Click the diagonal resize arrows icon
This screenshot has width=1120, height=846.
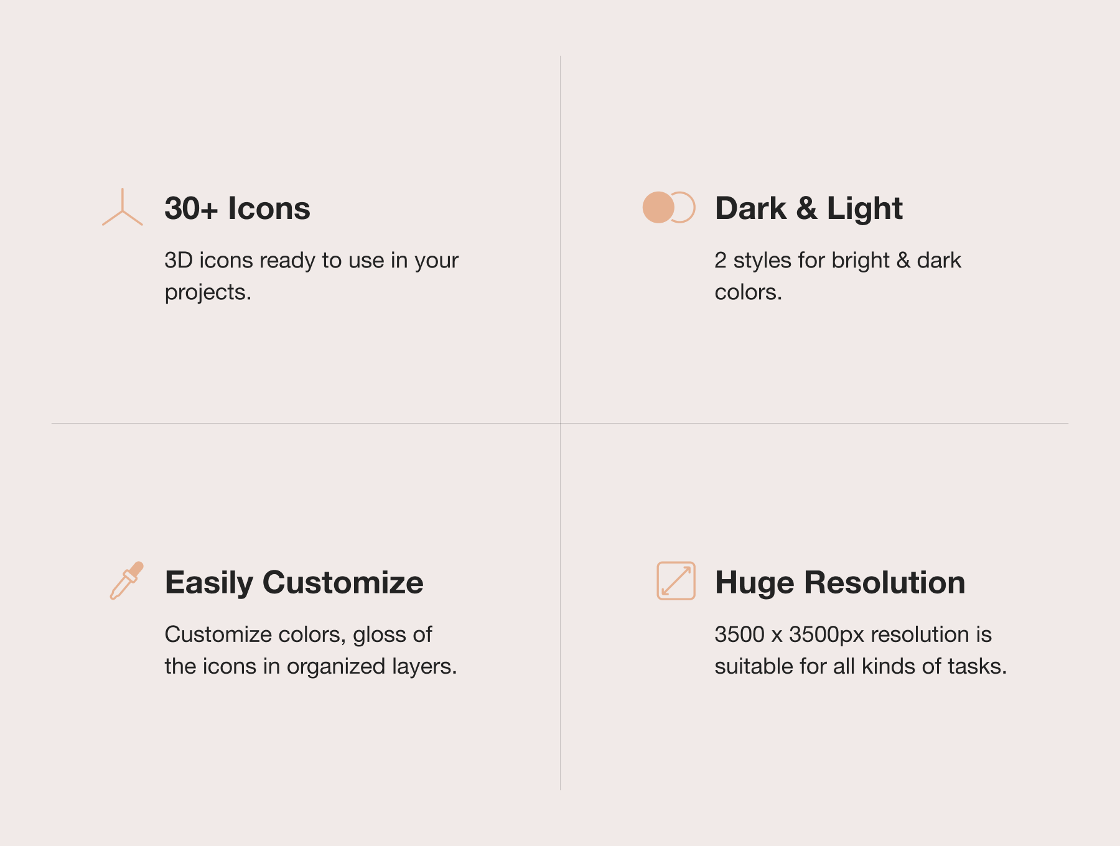676,581
